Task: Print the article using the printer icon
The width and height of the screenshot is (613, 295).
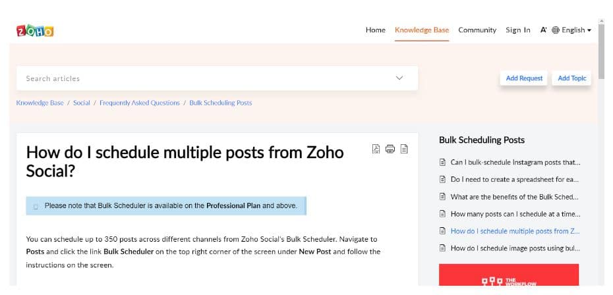Action: pos(390,149)
